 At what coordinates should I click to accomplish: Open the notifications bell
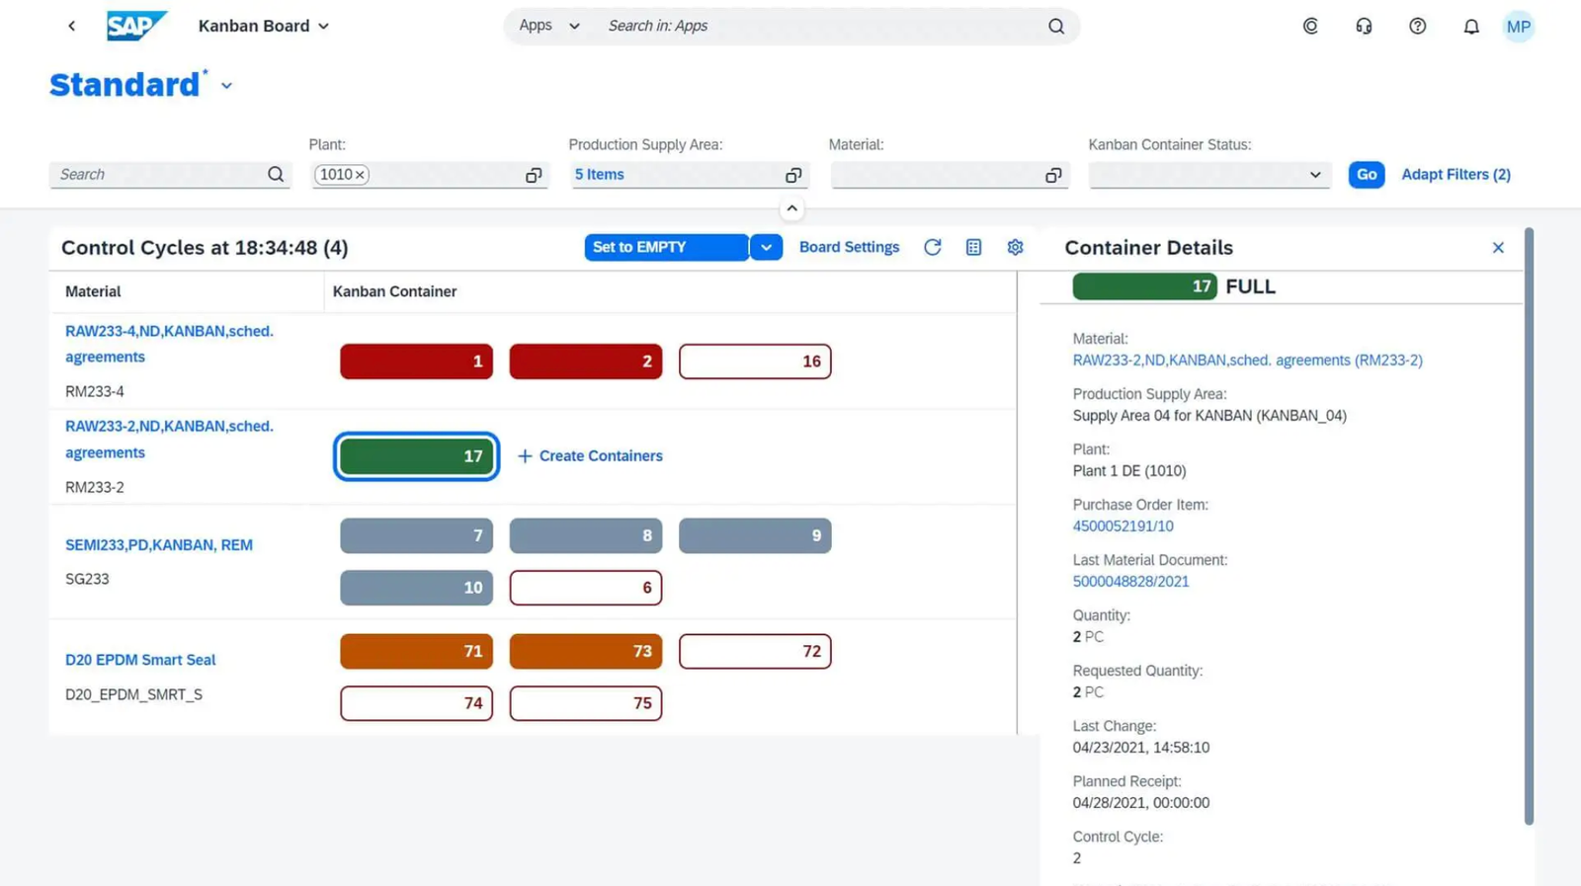1470,27
